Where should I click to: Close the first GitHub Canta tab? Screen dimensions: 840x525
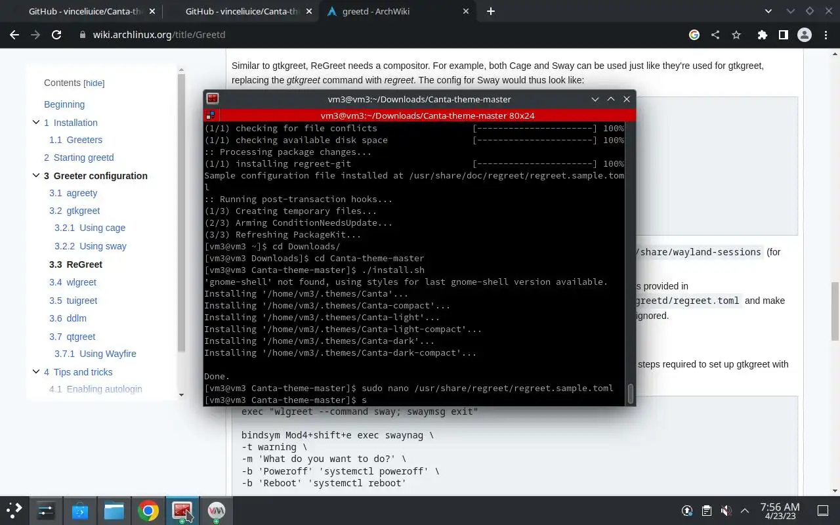pos(152,11)
